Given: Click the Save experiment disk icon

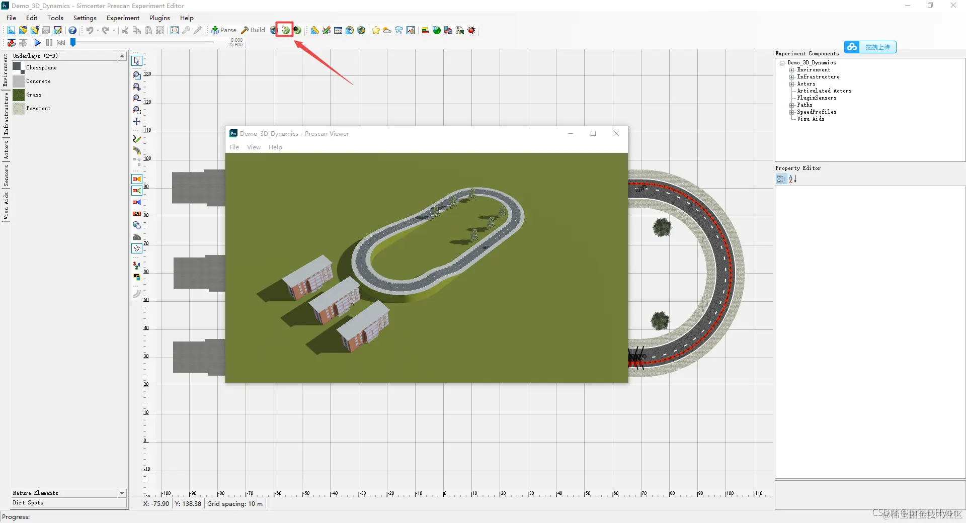Looking at the screenshot, I should tap(46, 30).
